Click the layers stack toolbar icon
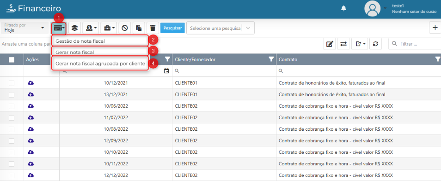The image size is (441, 181). pyautogui.click(x=74, y=28)
